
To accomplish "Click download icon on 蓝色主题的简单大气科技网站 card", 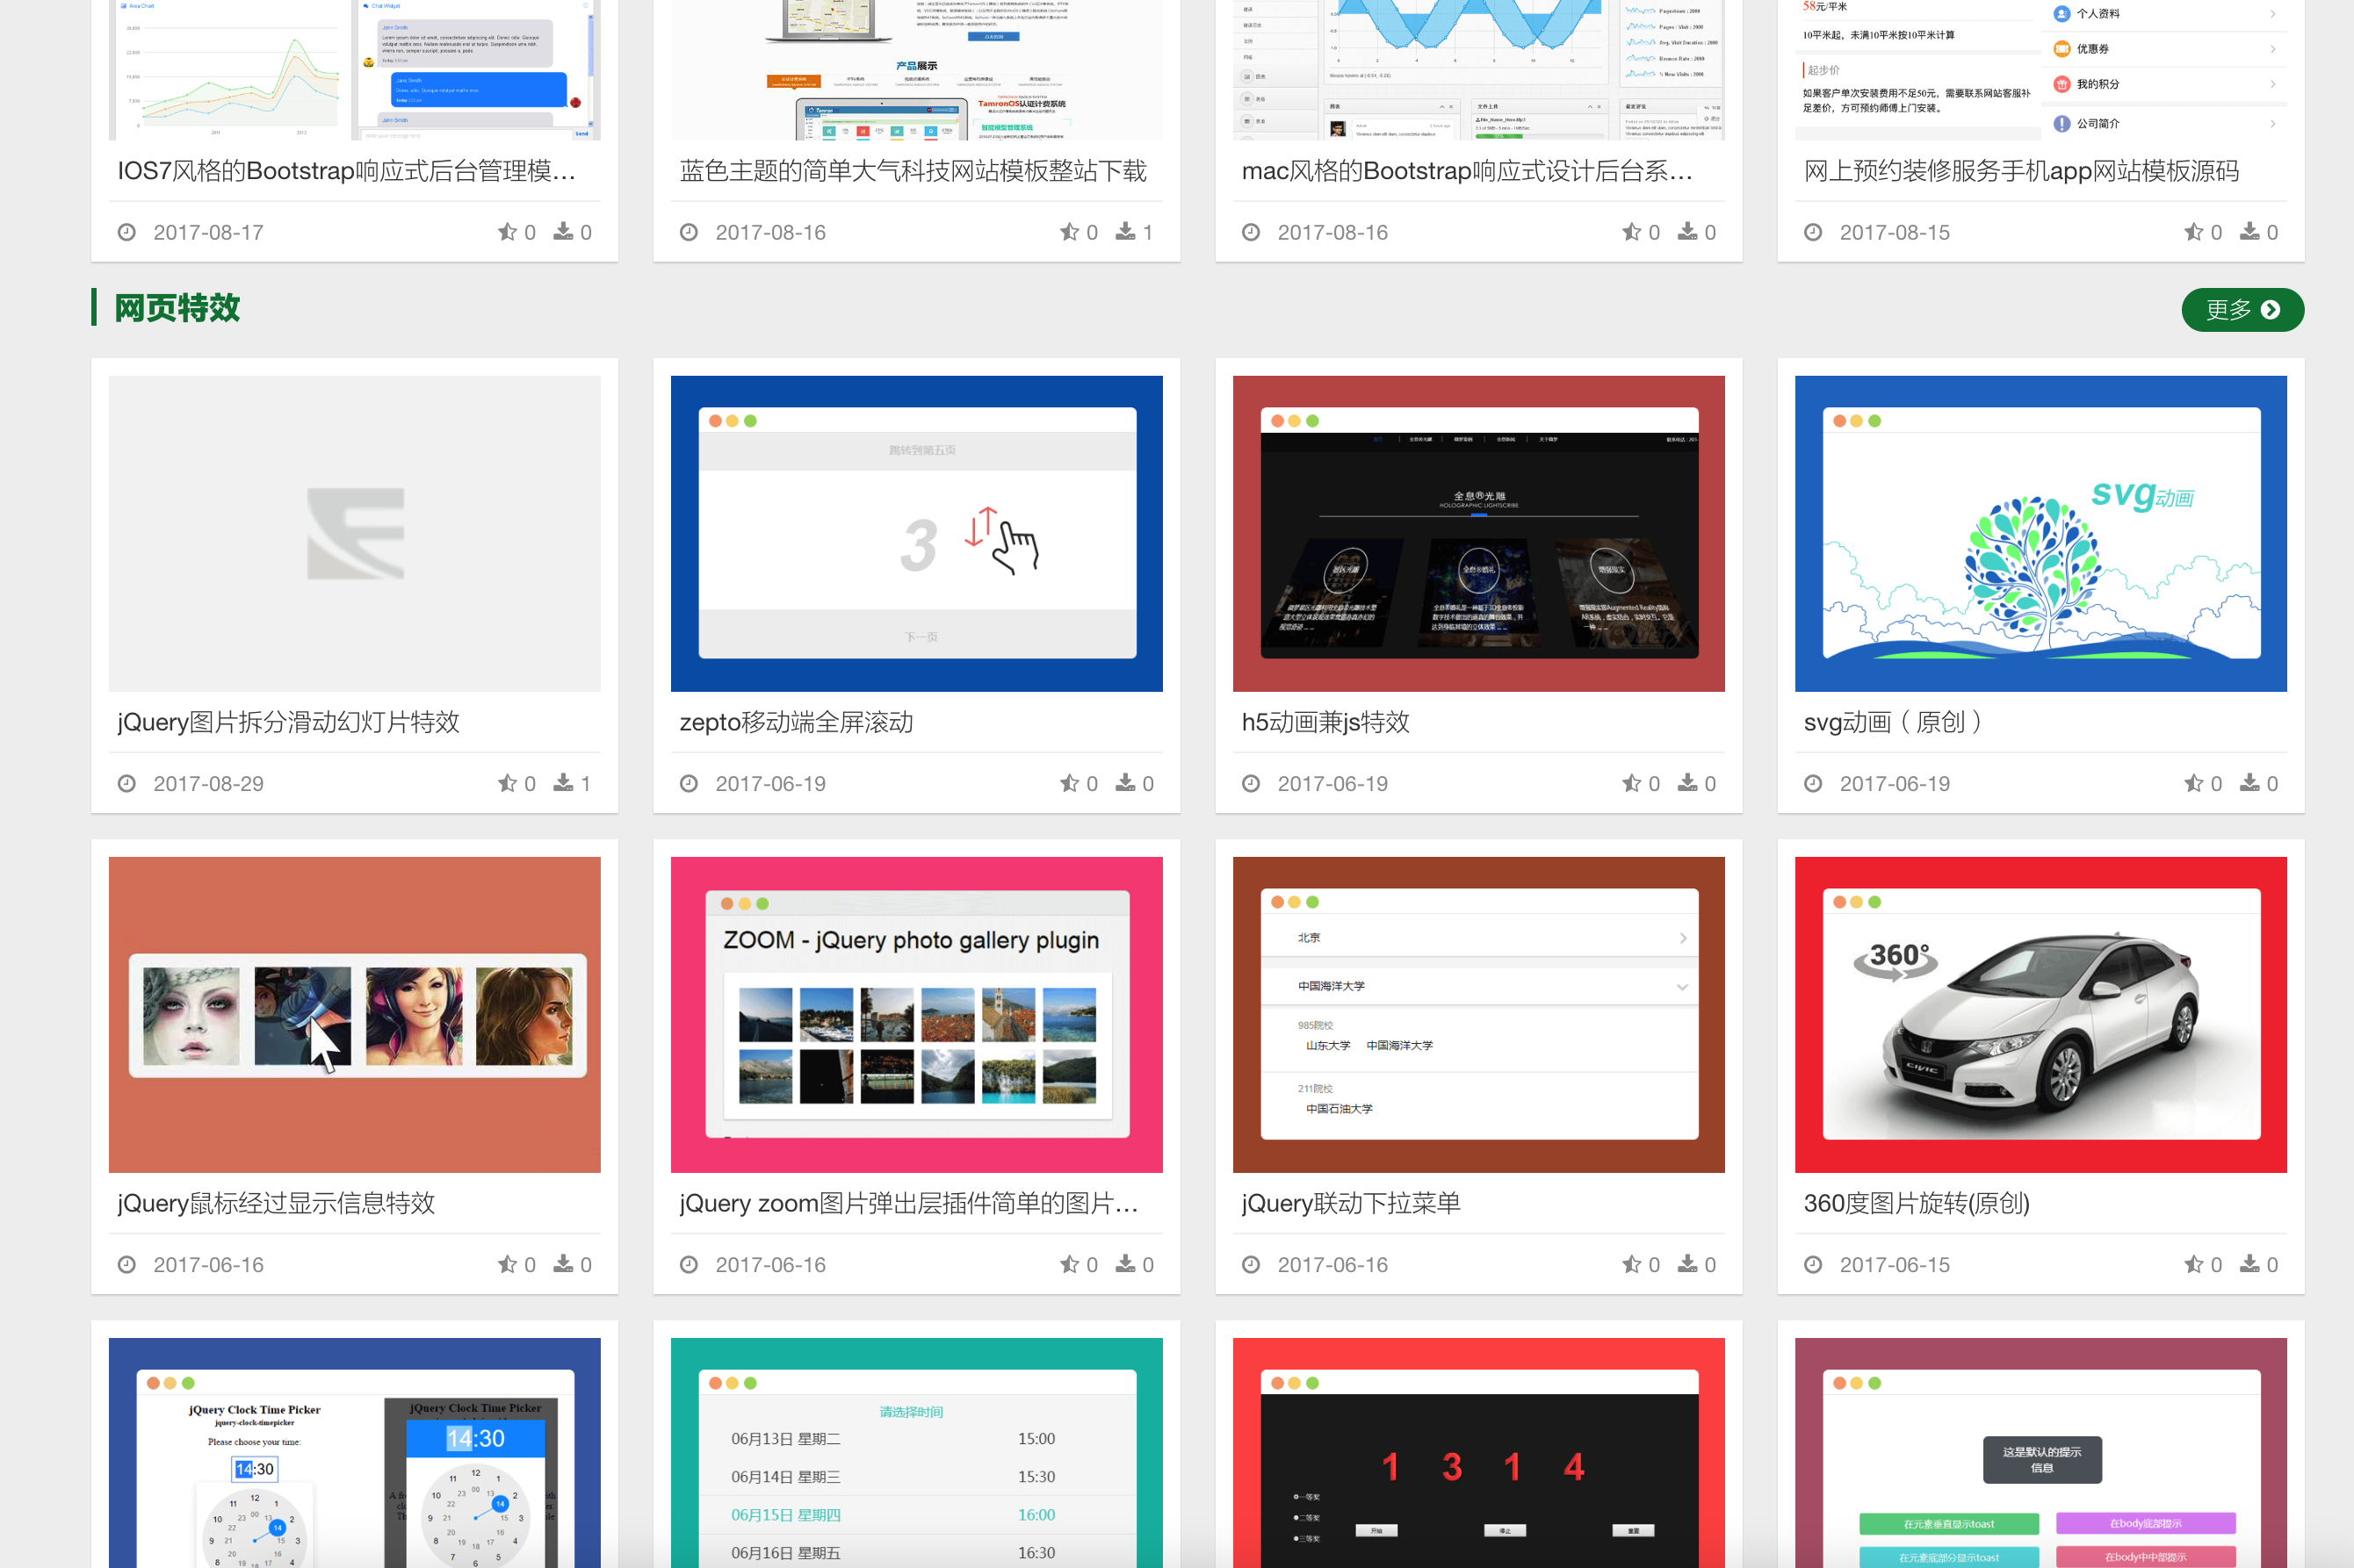I will pos(1125,232).
